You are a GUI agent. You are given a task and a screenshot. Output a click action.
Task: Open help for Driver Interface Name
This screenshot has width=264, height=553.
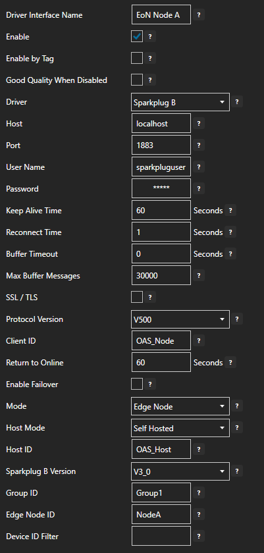pos(199,15)
